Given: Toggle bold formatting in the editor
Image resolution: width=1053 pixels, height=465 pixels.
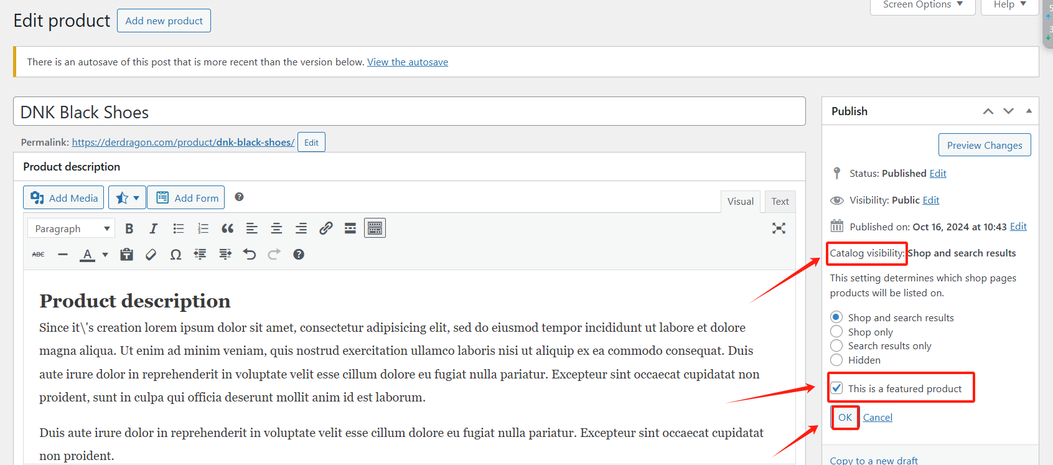Looking at the screenshot, I should (129, 228).
